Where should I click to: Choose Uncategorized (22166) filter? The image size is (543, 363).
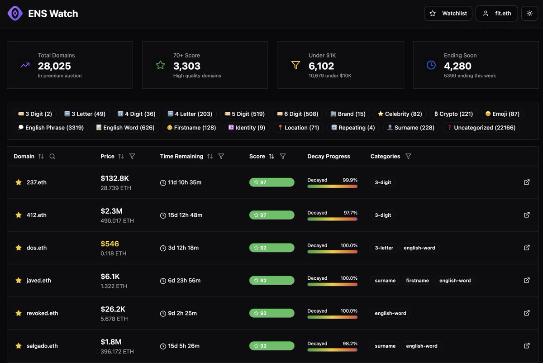pos(481,128)
